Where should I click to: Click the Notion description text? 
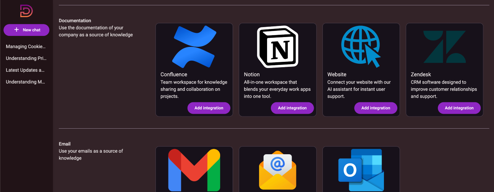coord(277,89)
